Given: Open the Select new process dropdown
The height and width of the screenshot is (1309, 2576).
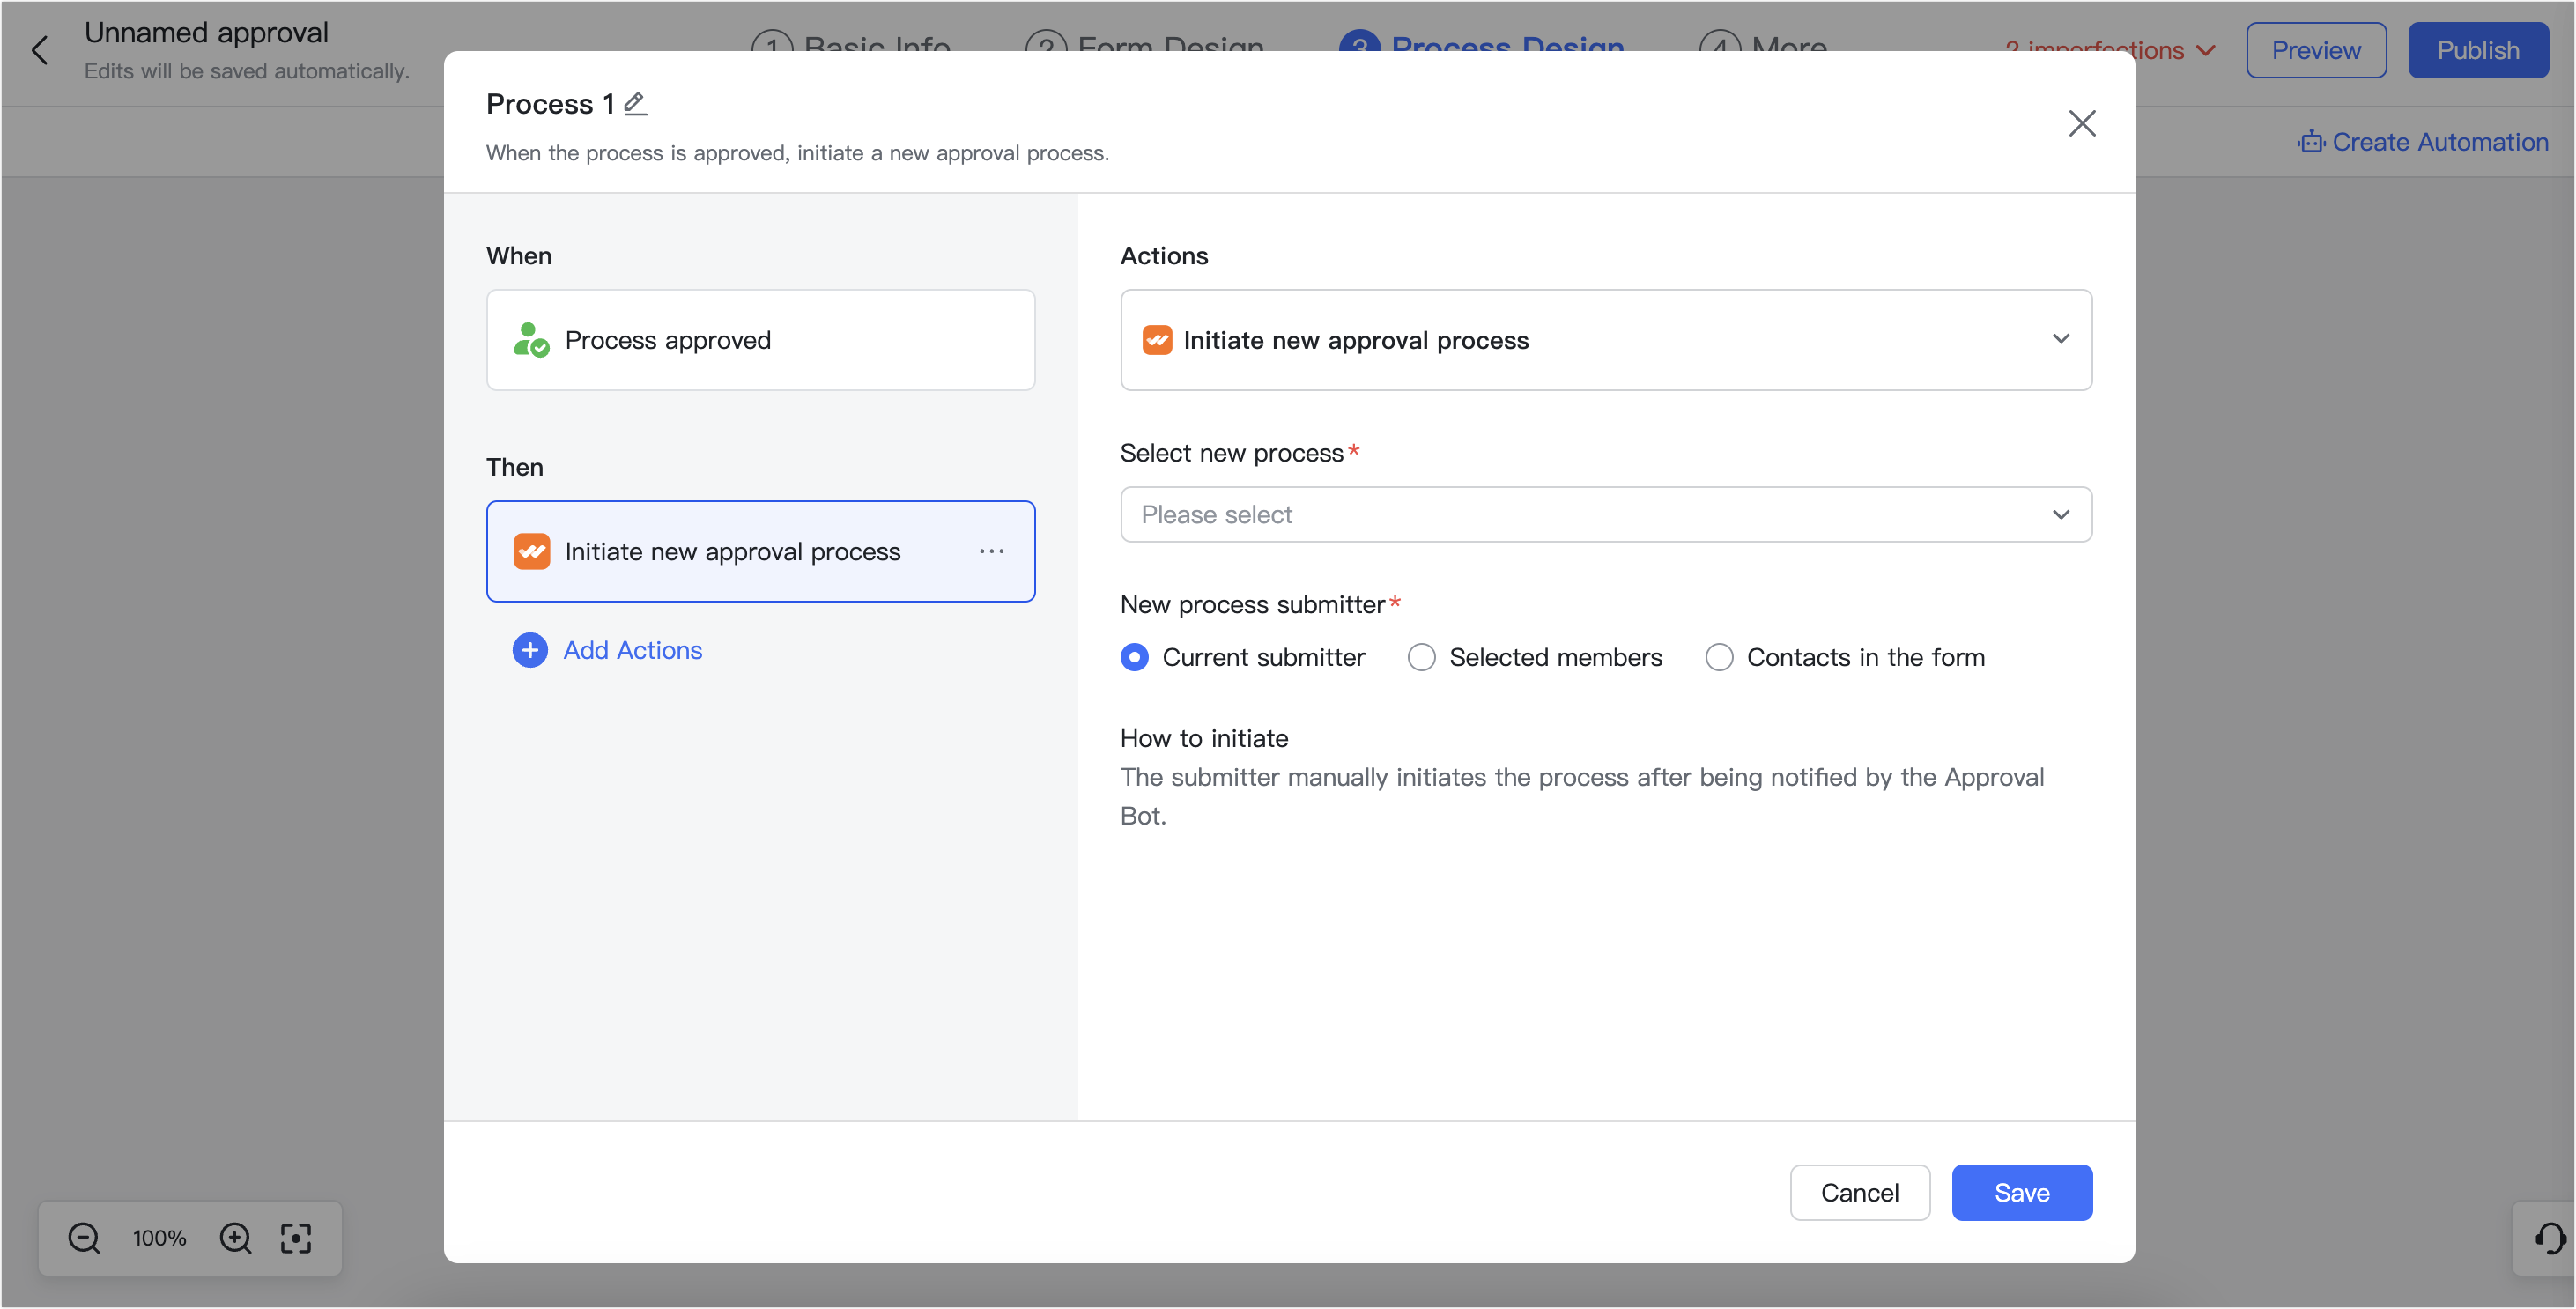Looking at the screenshot, I should pos(1605,514).
